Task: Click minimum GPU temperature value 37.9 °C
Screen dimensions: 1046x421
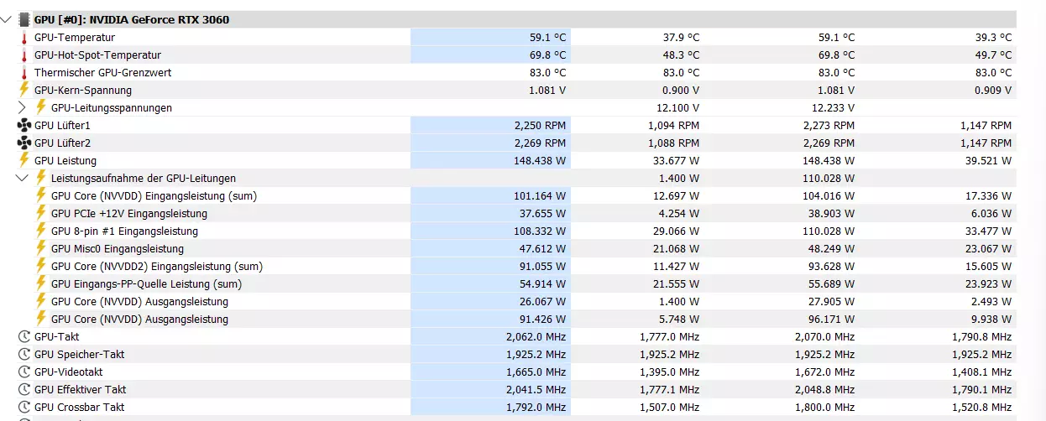Action: click(x=681, y=38)
